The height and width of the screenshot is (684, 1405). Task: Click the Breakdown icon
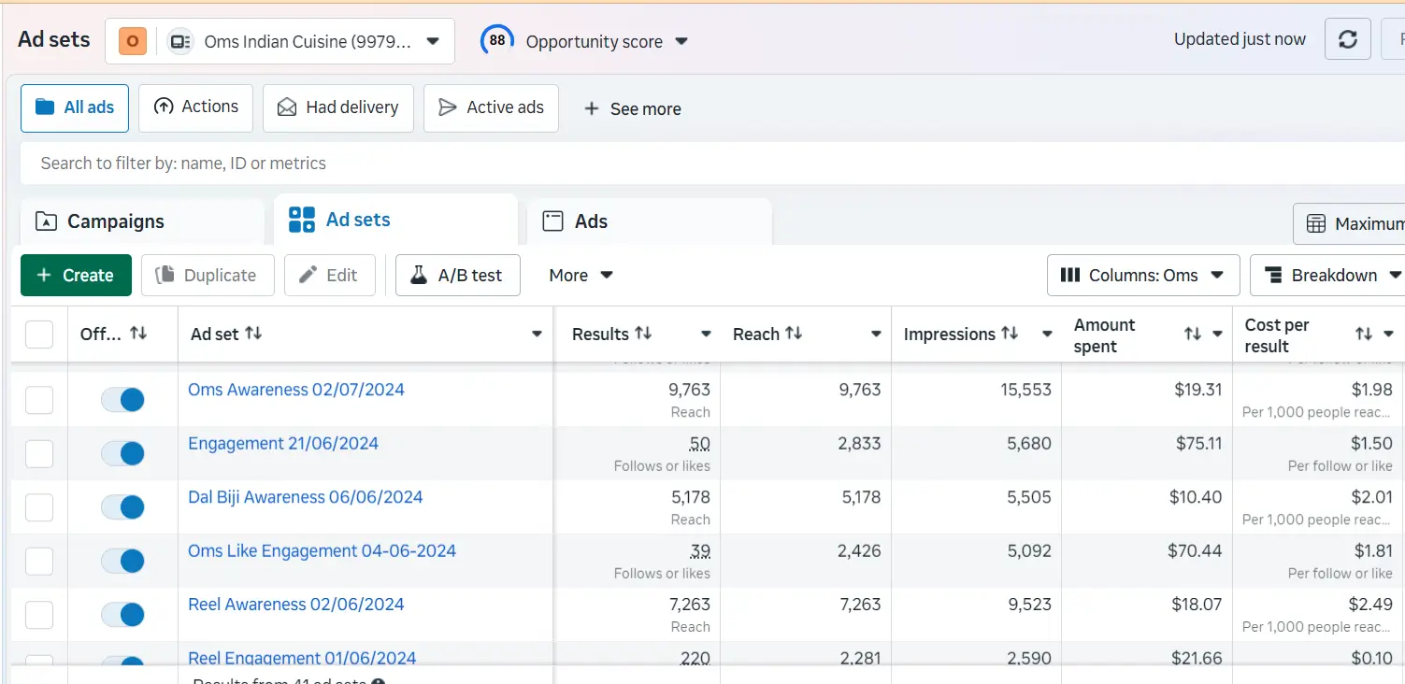click(1273, 275)
